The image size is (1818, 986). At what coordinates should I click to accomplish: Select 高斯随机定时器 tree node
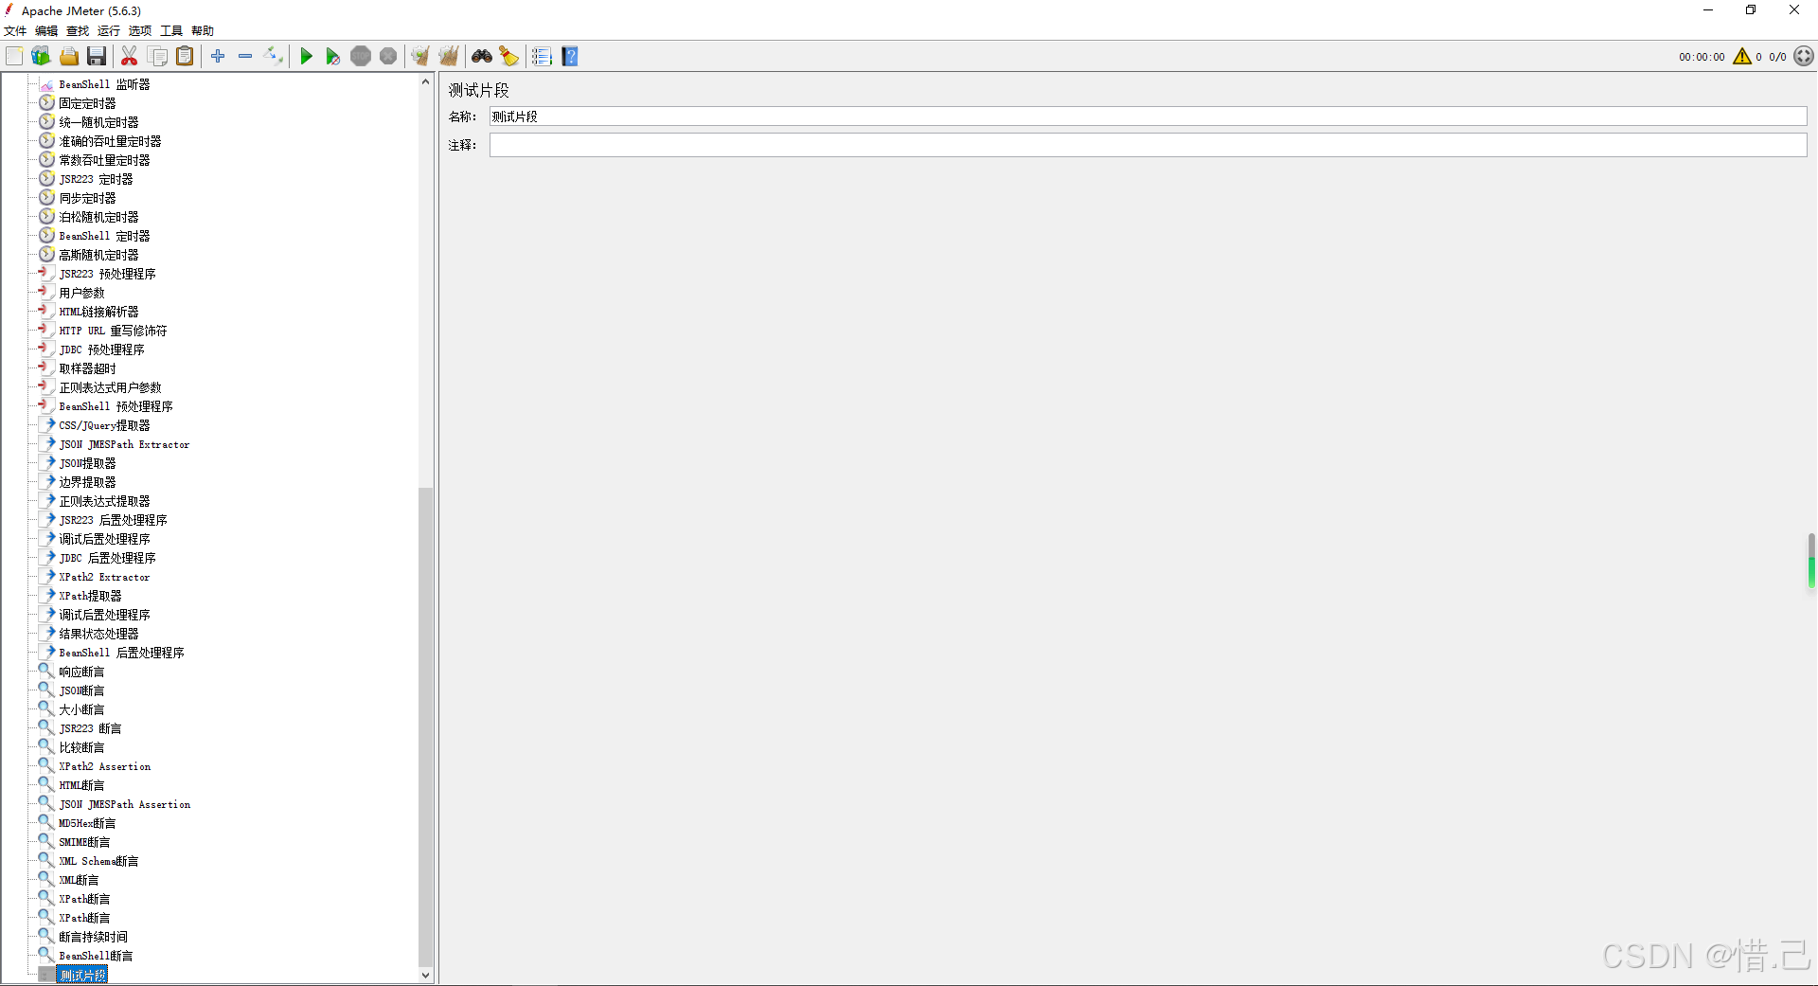tap(98, 255)
